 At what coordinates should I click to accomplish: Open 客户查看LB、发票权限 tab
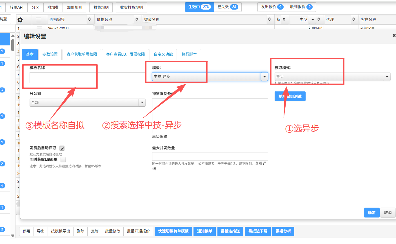pyautogui.click(x=125, y=54)
